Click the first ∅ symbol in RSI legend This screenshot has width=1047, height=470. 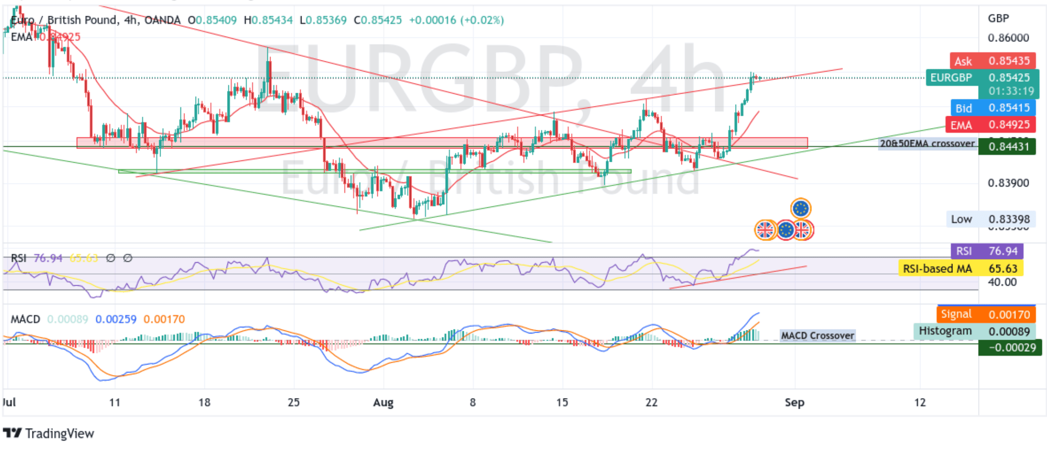point(110,258)
